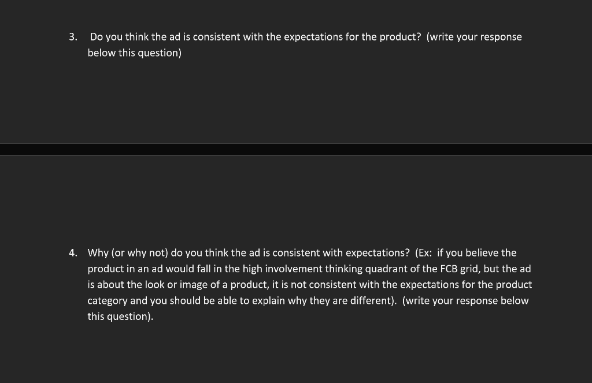Click the dark page break between pages

pyautogui.click(x=296, y=149)
